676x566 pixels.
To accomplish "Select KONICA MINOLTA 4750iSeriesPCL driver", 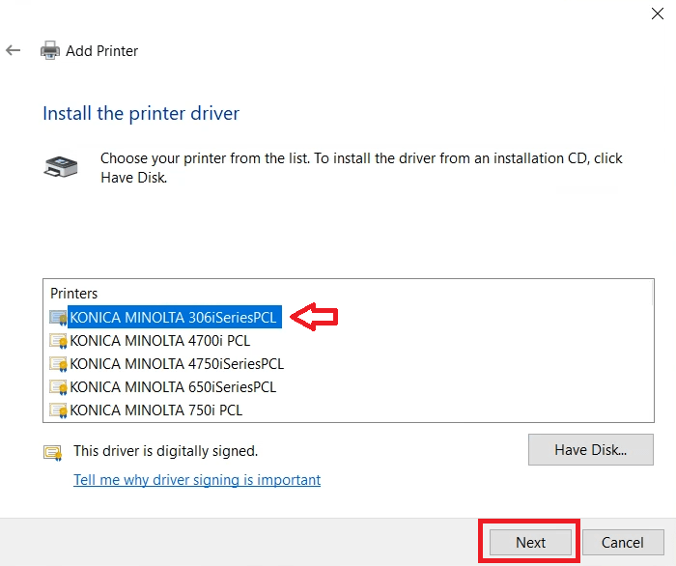I will tap(177, 364).
